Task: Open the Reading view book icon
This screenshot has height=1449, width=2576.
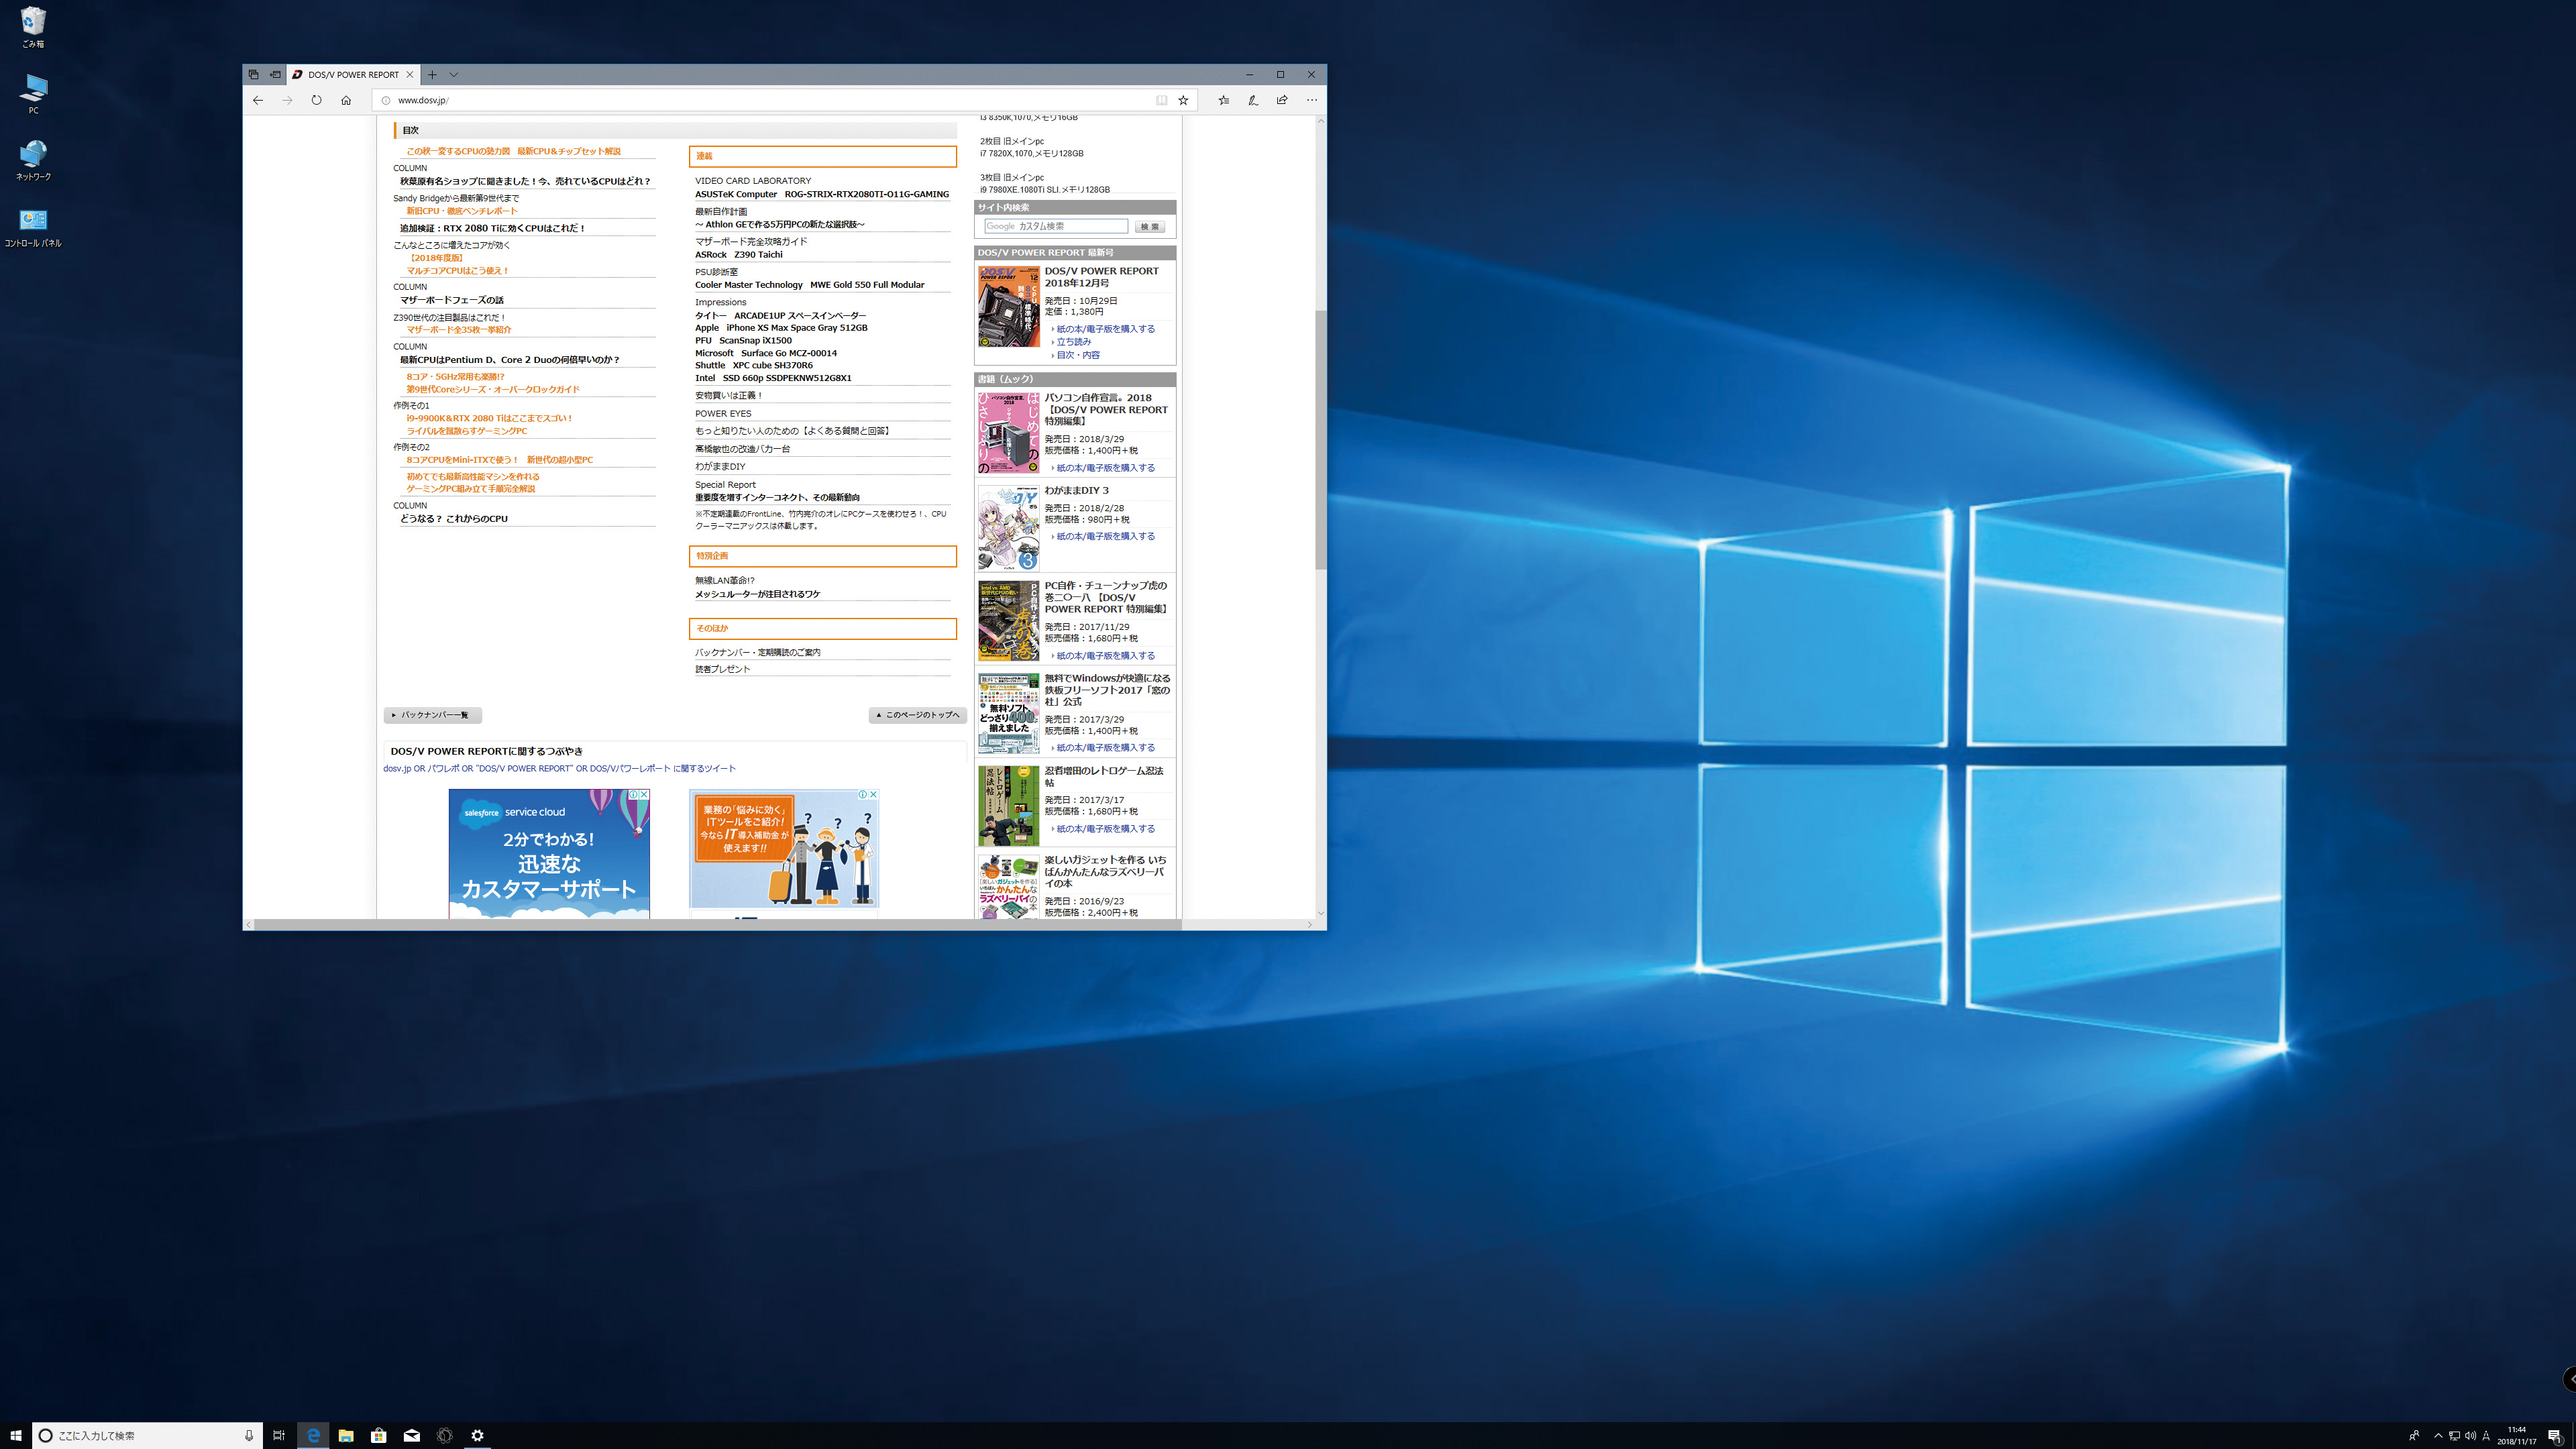Action: tap(1161, 100)
